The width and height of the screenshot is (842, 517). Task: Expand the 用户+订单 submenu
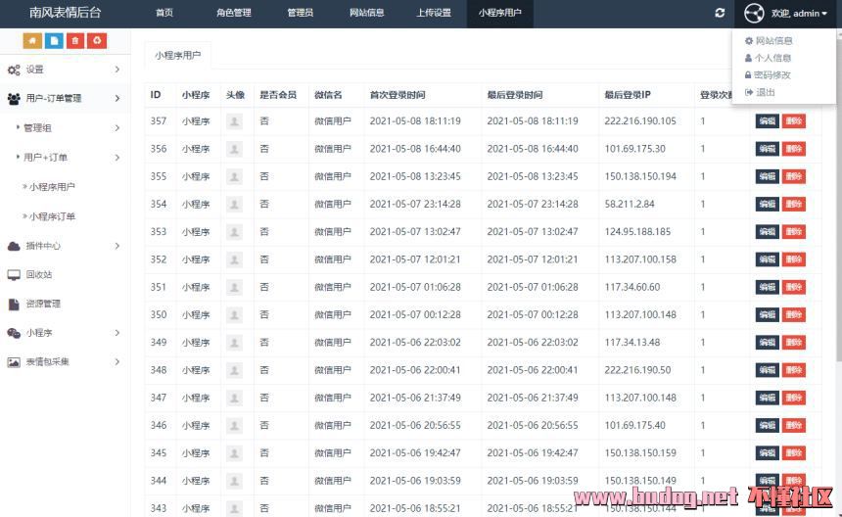pyautogui.click(x=117, y=158)
